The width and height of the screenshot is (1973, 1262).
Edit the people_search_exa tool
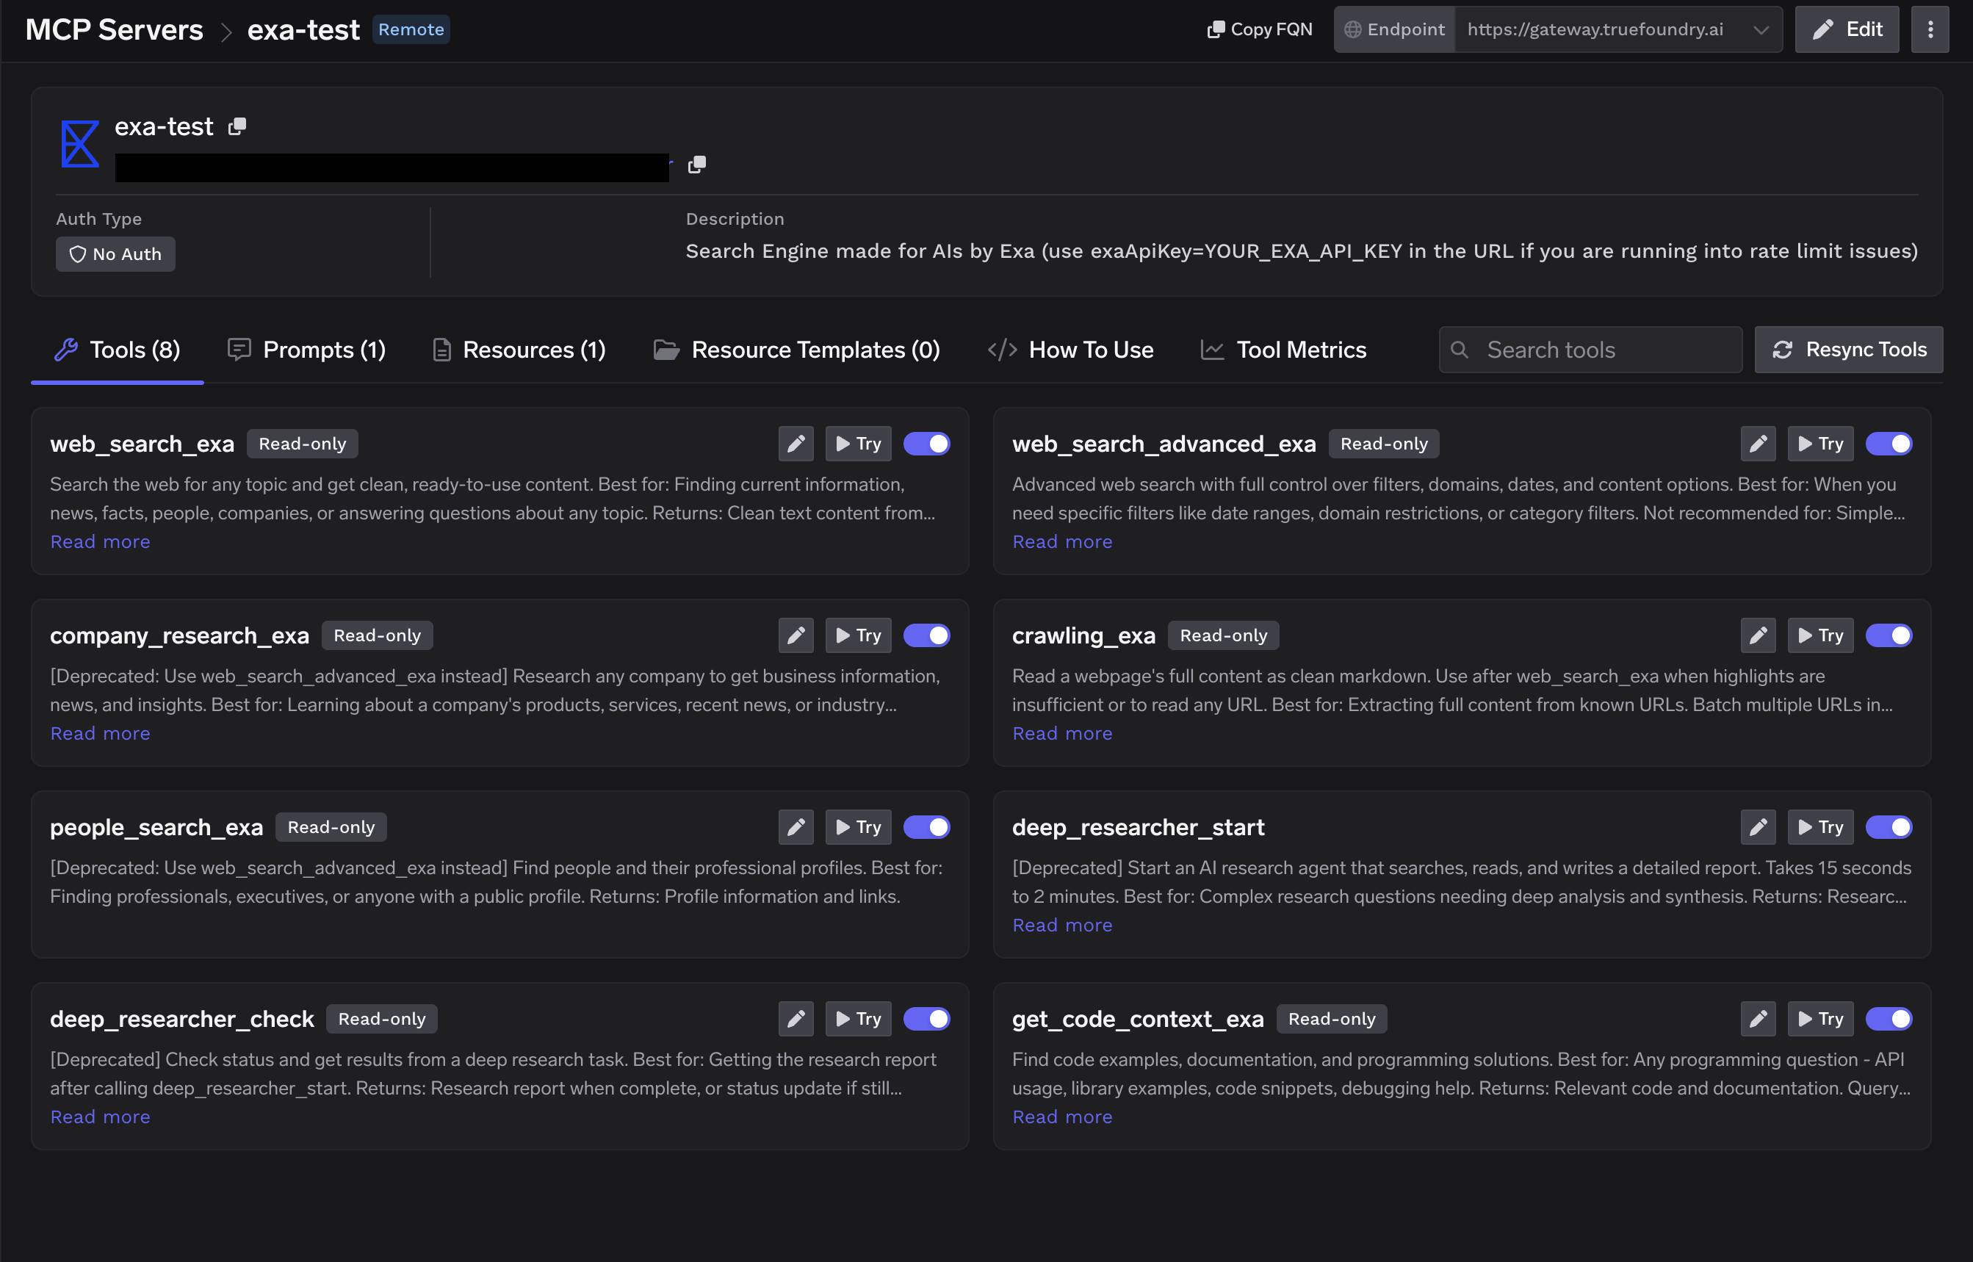click(796, 828)
